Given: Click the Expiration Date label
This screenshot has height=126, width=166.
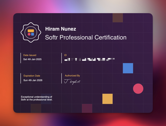Looking at the screenshot, I should [x=32, y=76].
